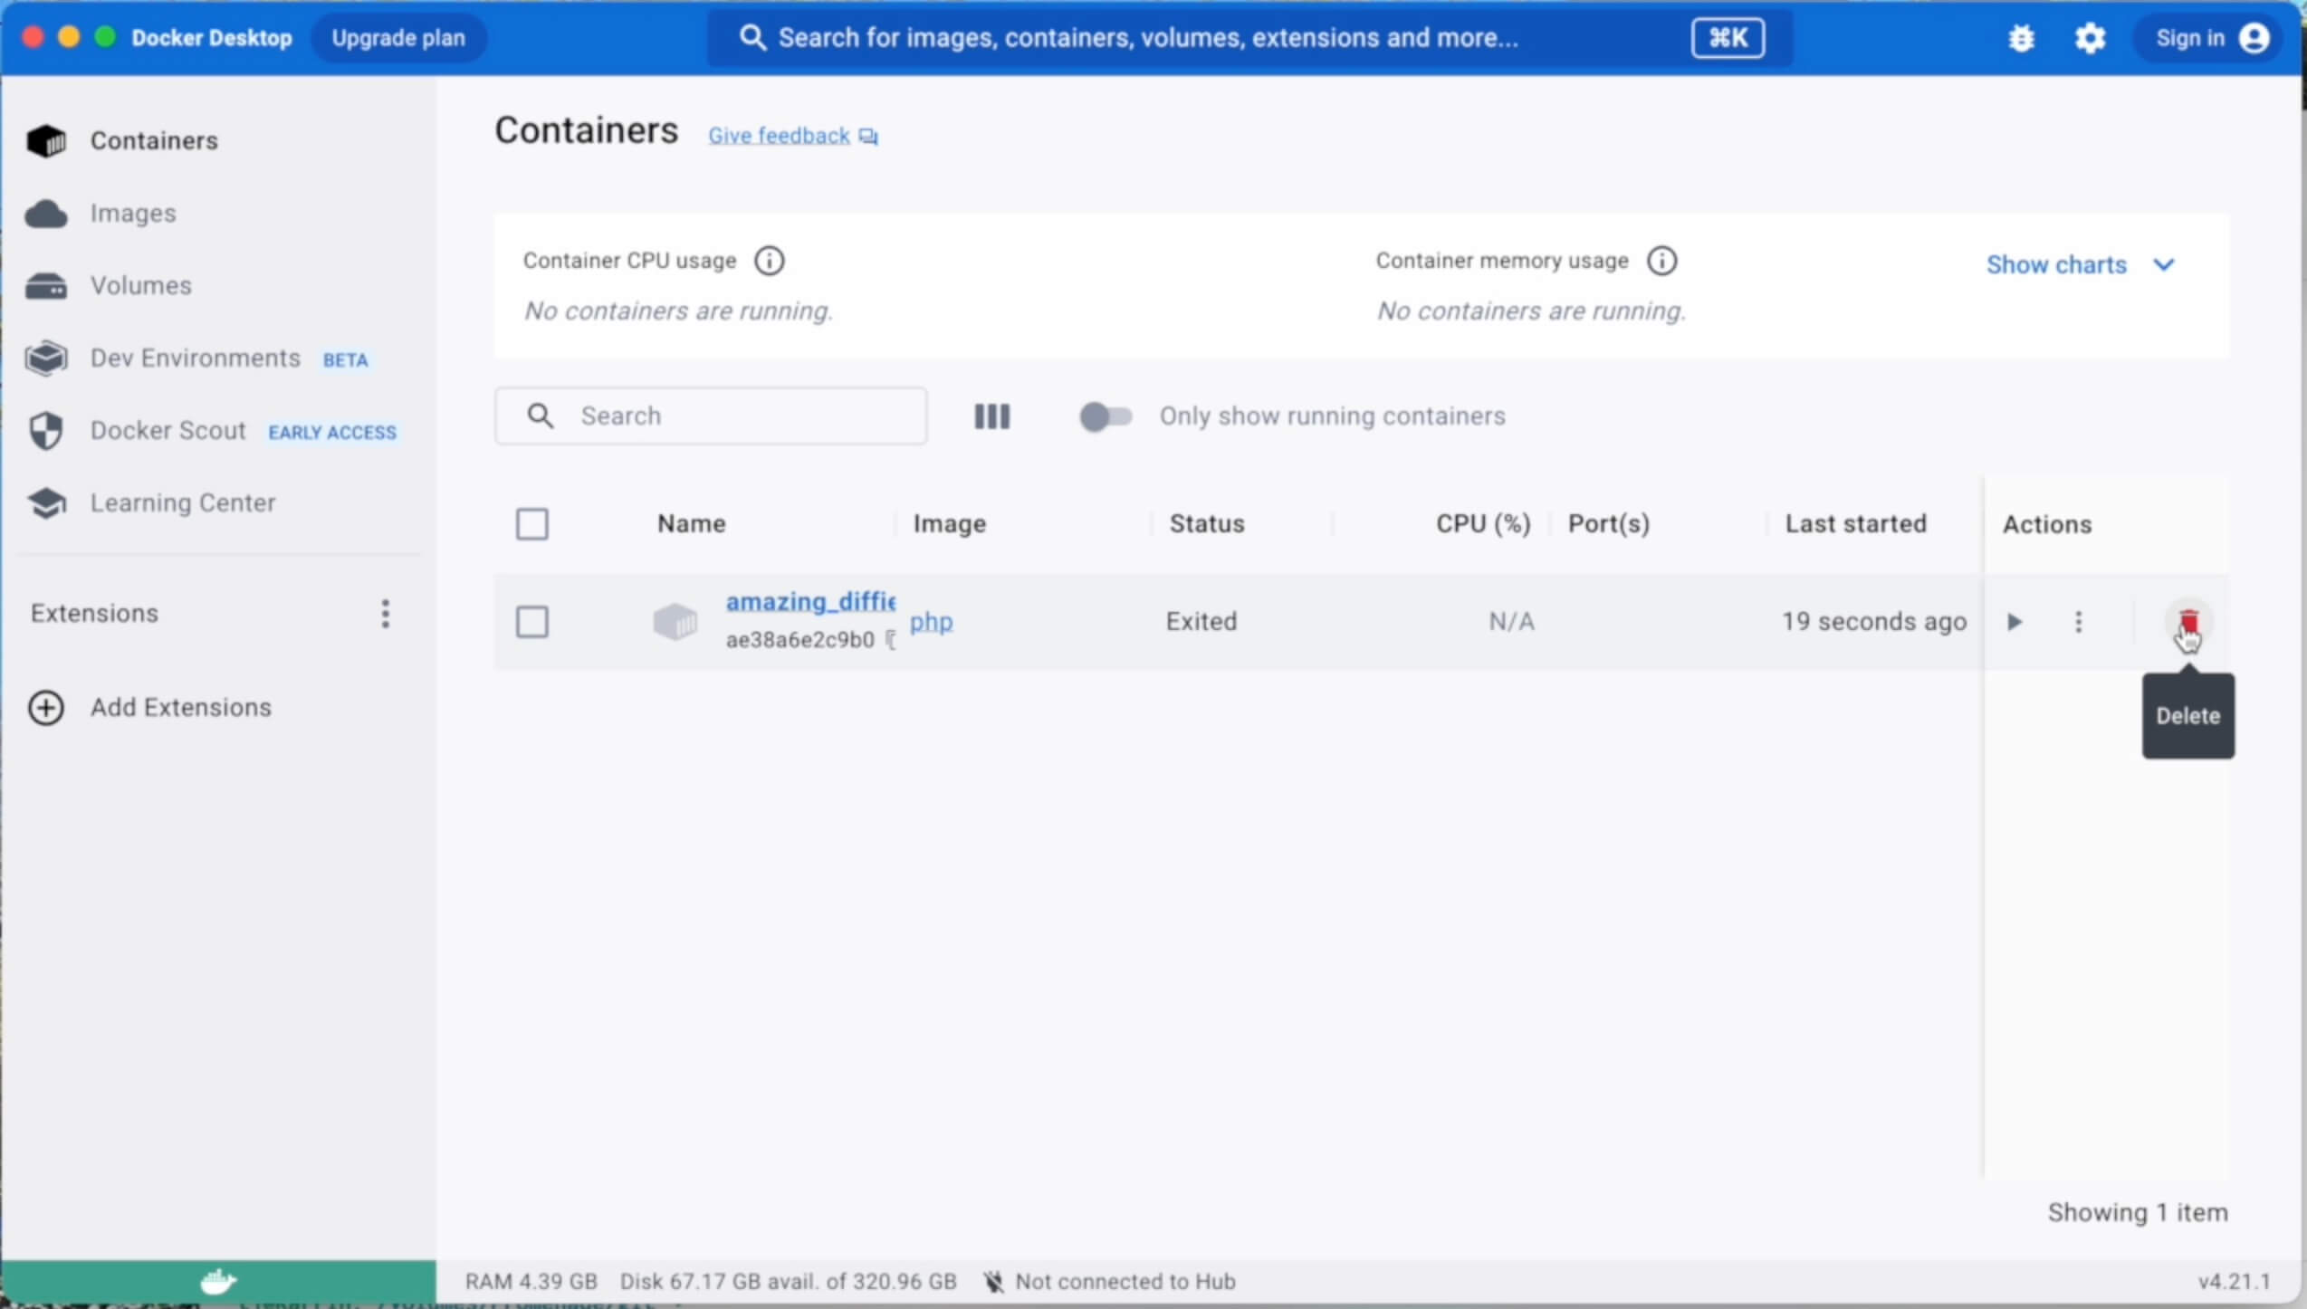Open the Containers section in sidebar
Screen dimensions: 2307x1309
(154, 140)
